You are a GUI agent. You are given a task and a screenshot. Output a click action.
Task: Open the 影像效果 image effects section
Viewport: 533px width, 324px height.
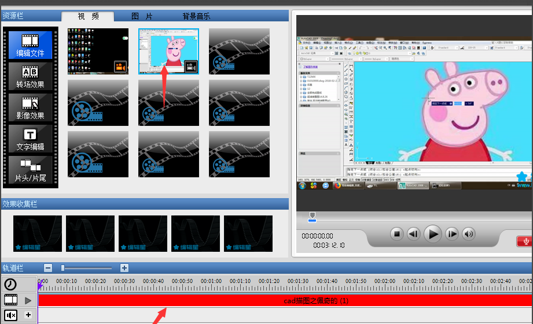click(x=30, y=108)
